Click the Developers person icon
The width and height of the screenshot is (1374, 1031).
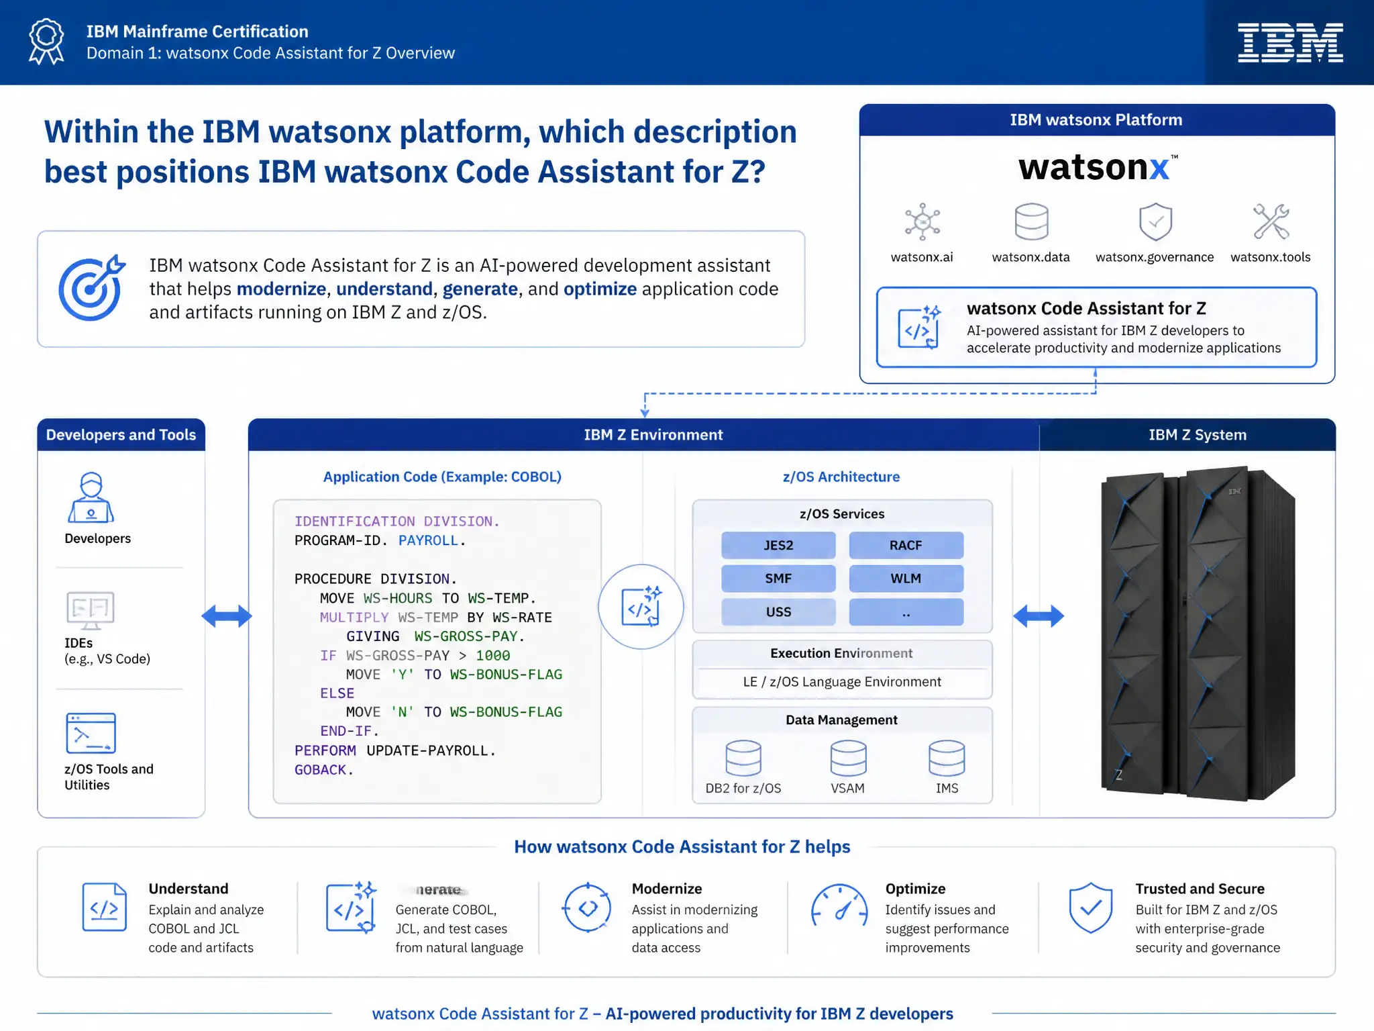click(91, 497)
